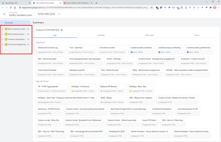This screenshot has height=142, width=221.
Task: Select the Full Funnel Digital M... page row
Action: pyautogui.click(x=17, y=45)
